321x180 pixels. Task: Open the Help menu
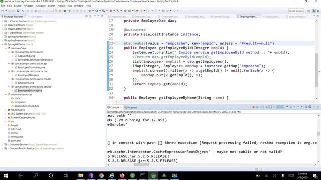pyautogui.click(x=88, y=6)
